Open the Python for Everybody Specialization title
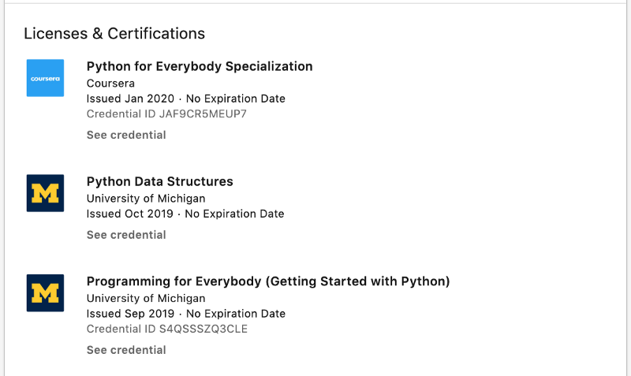Viewport: 631px width, 376px height. coord(200,66)
